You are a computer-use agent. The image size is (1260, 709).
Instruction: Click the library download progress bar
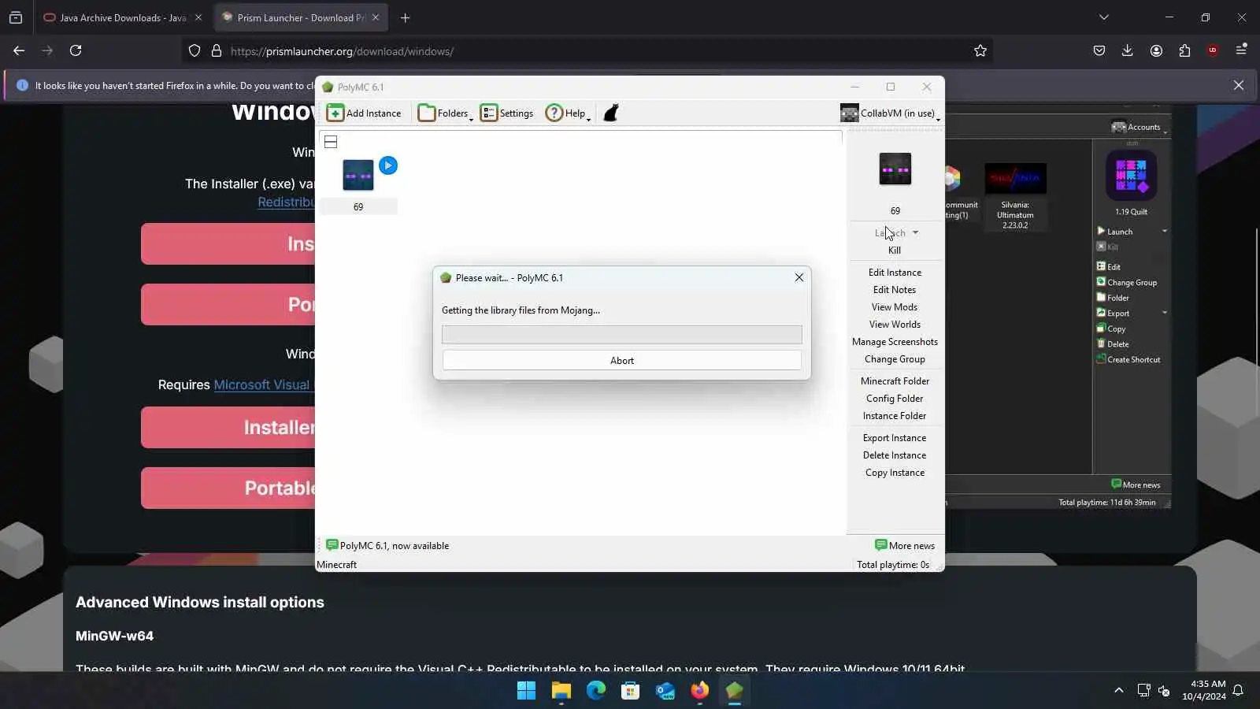coord(622,335)
